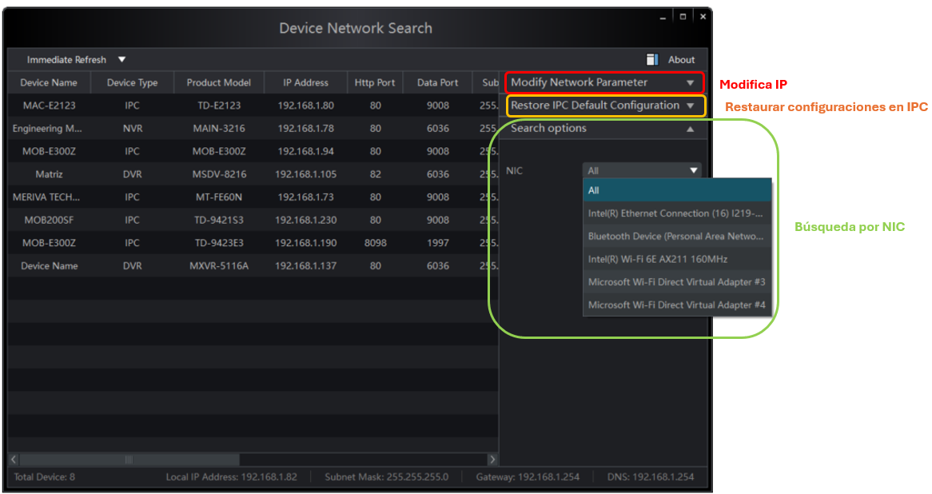This screenshot has width=932, height=494.
Task: Select Microsoft Wi-Fi Direct Virtual Adapter #3
Action: 677,282
